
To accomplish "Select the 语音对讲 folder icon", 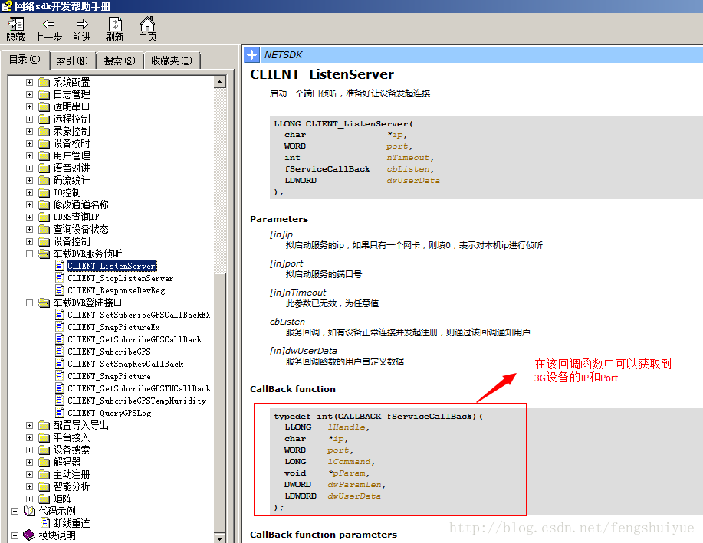I will tap(44, 168).
